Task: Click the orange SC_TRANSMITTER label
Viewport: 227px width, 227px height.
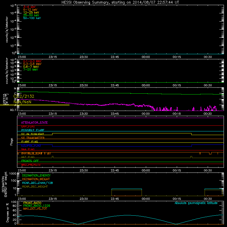Action: point(33,138)
